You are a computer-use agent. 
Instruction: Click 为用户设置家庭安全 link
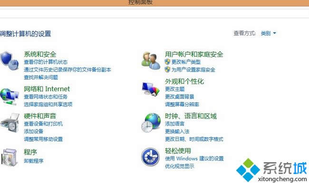[193, 69]
